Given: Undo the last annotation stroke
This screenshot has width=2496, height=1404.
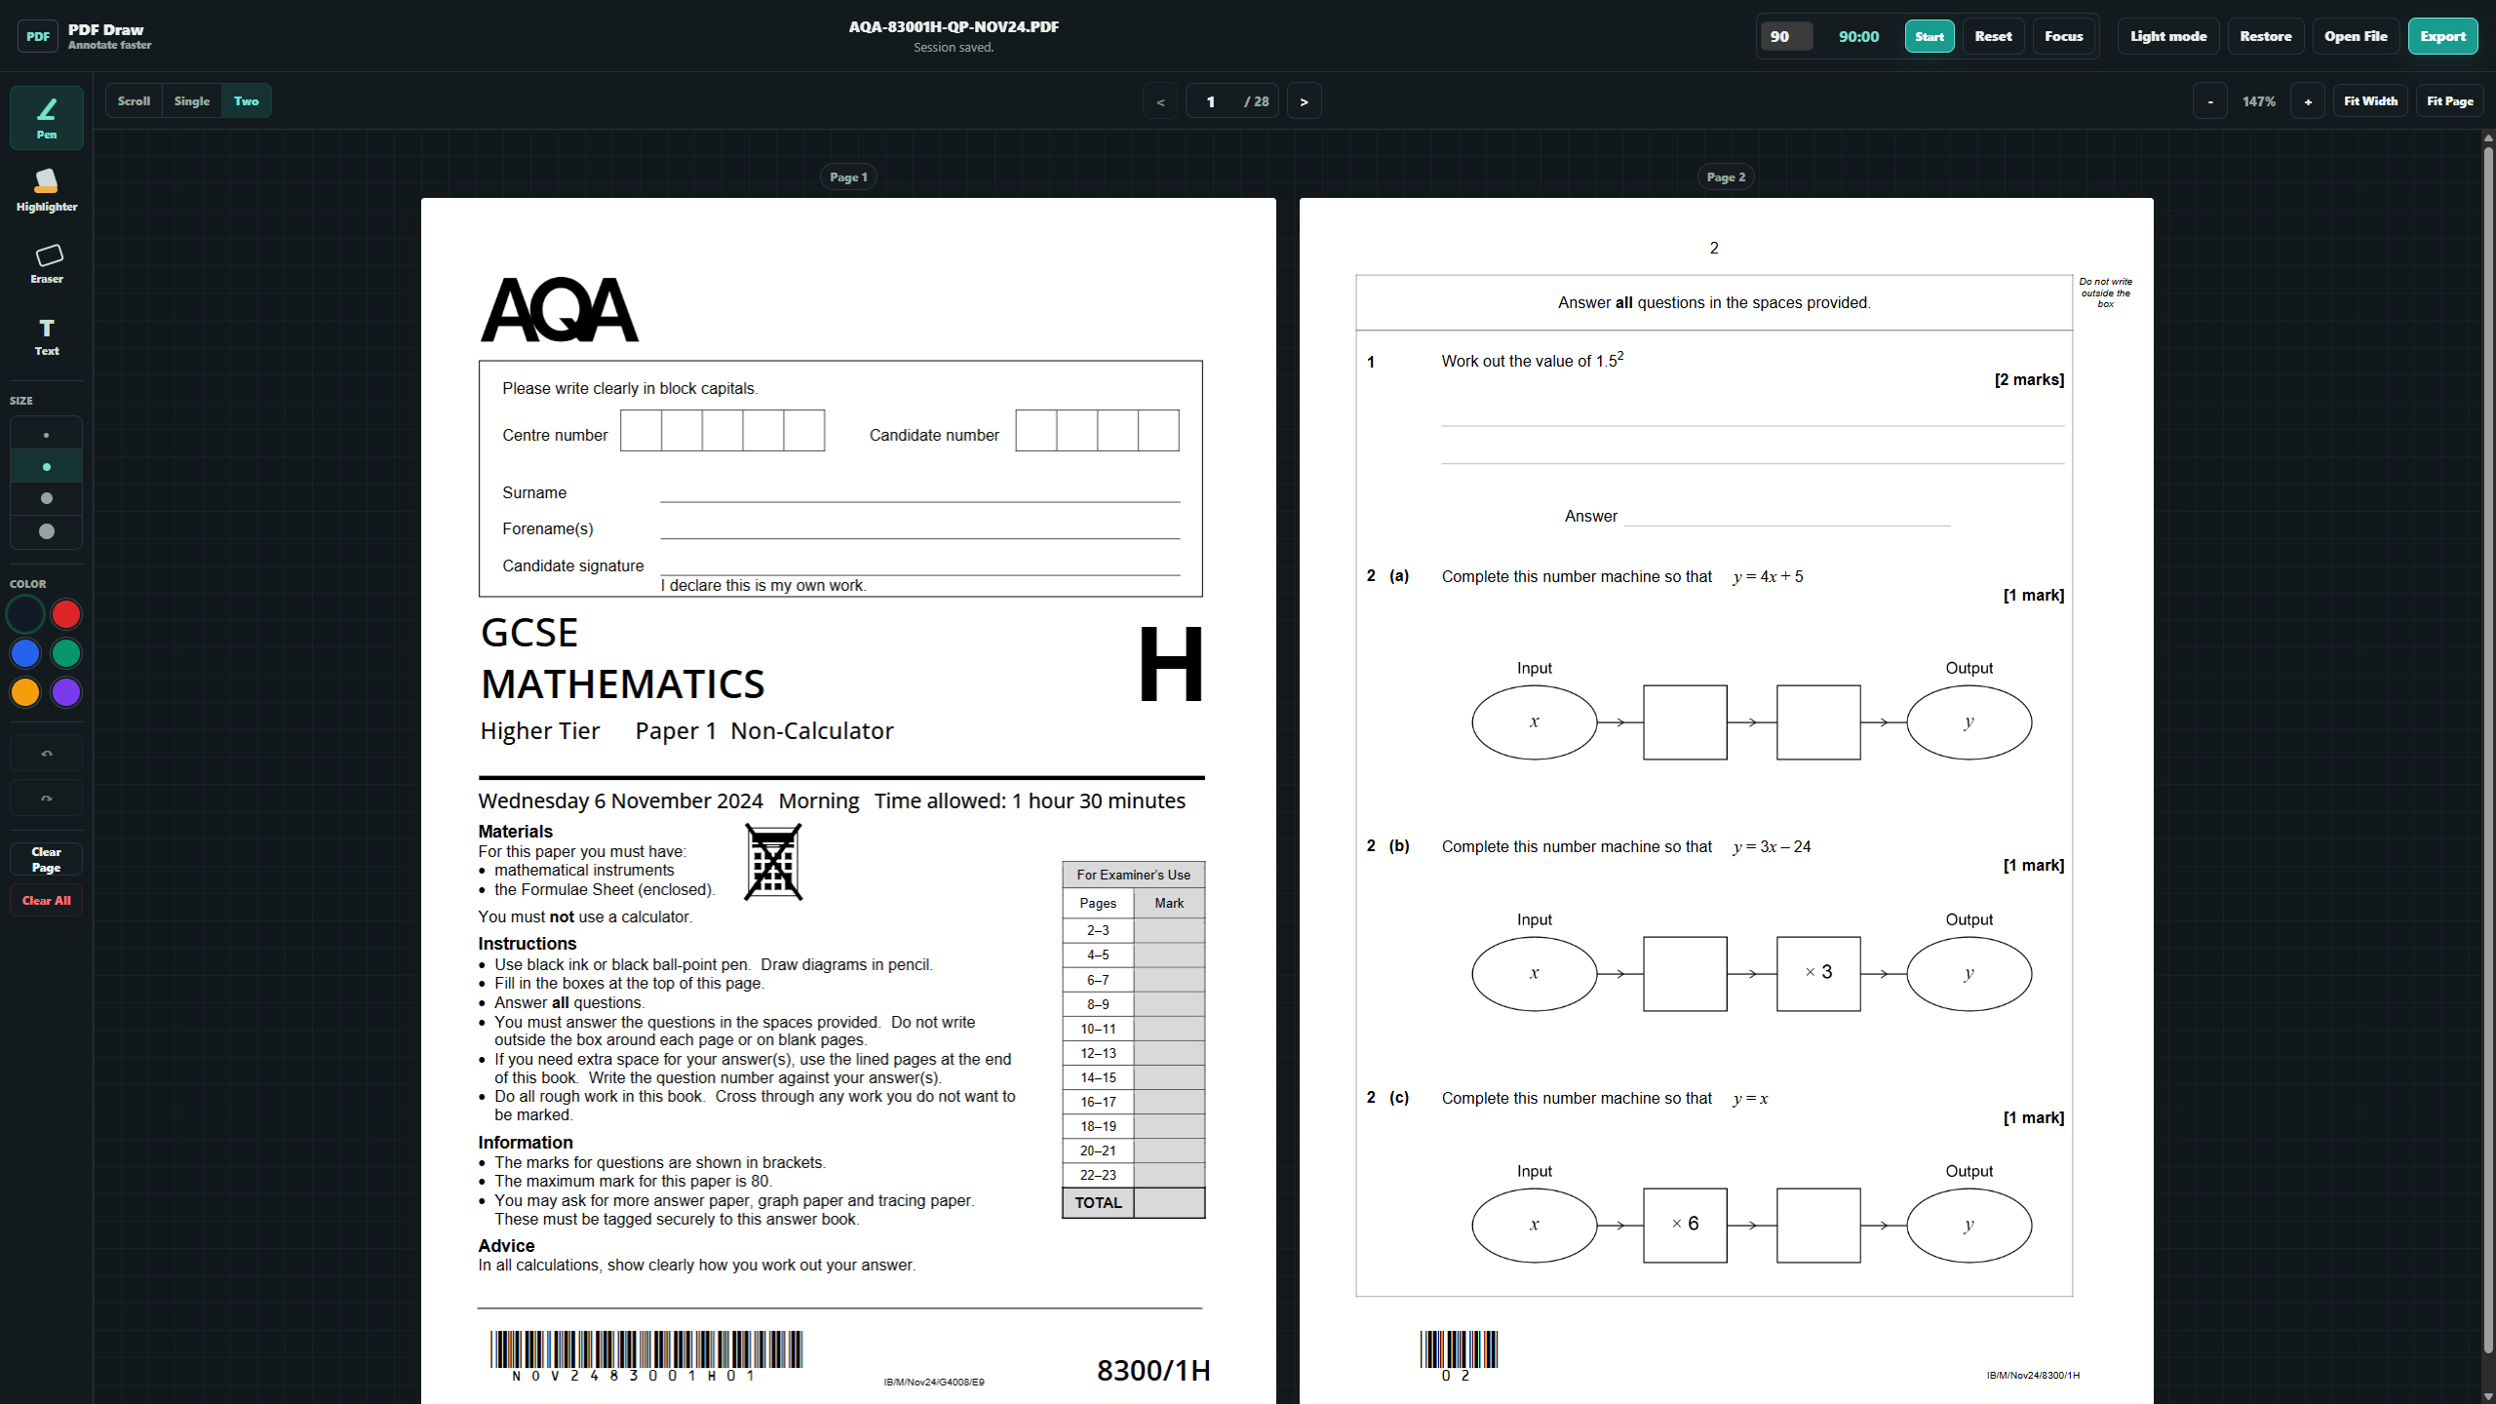Looking at the screenshot, I should pyautogui.click(x=46, y=752).
